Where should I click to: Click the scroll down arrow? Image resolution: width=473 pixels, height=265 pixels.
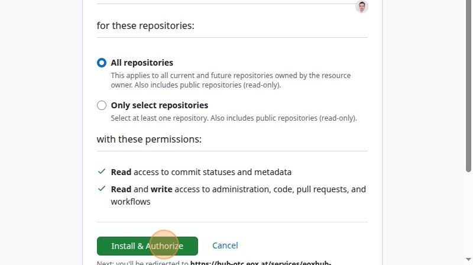click(x=468, y=259)
